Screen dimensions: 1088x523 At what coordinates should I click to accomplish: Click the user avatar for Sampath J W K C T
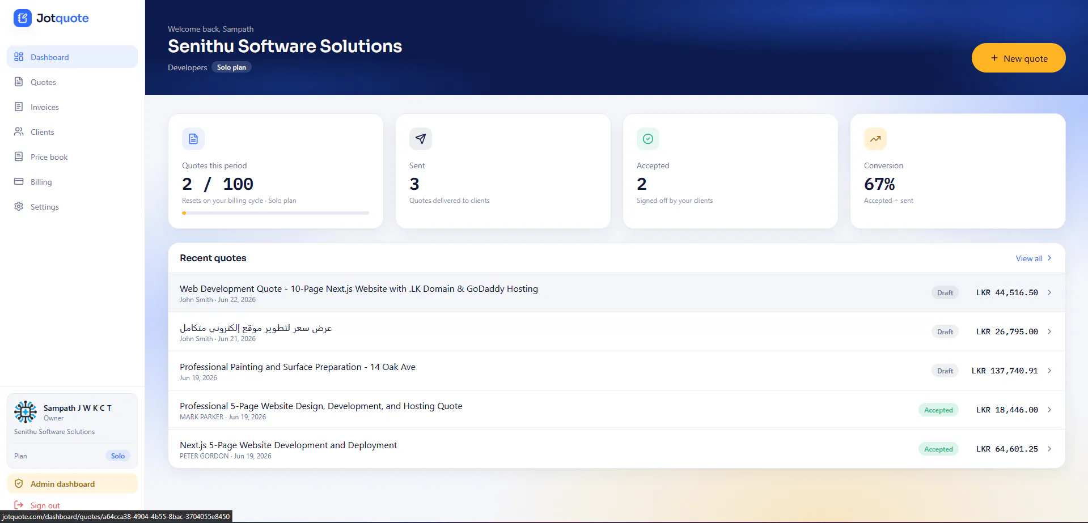coord(26,412)
